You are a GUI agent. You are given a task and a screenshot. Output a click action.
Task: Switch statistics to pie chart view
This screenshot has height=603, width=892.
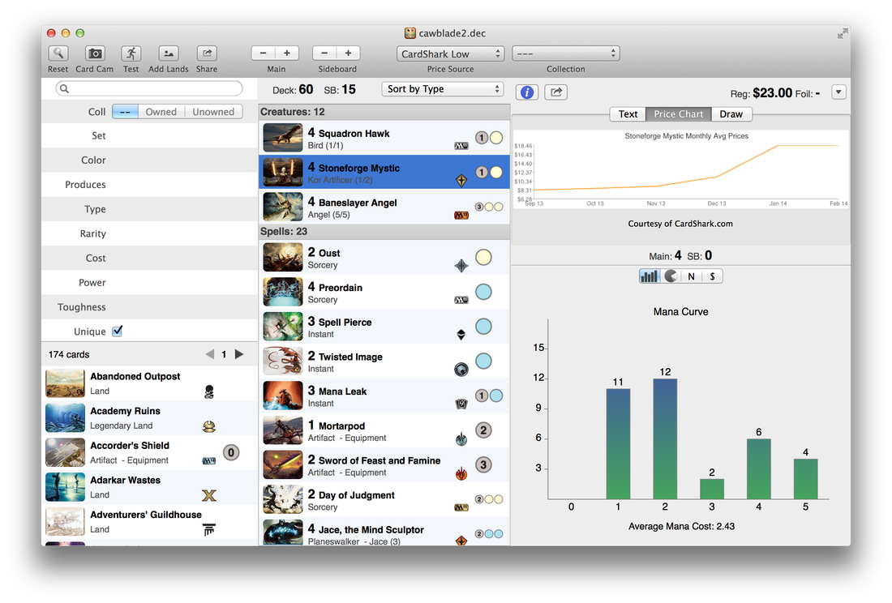tap(669, 276)
